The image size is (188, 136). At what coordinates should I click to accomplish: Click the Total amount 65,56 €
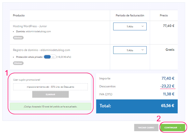coord(168,106)
